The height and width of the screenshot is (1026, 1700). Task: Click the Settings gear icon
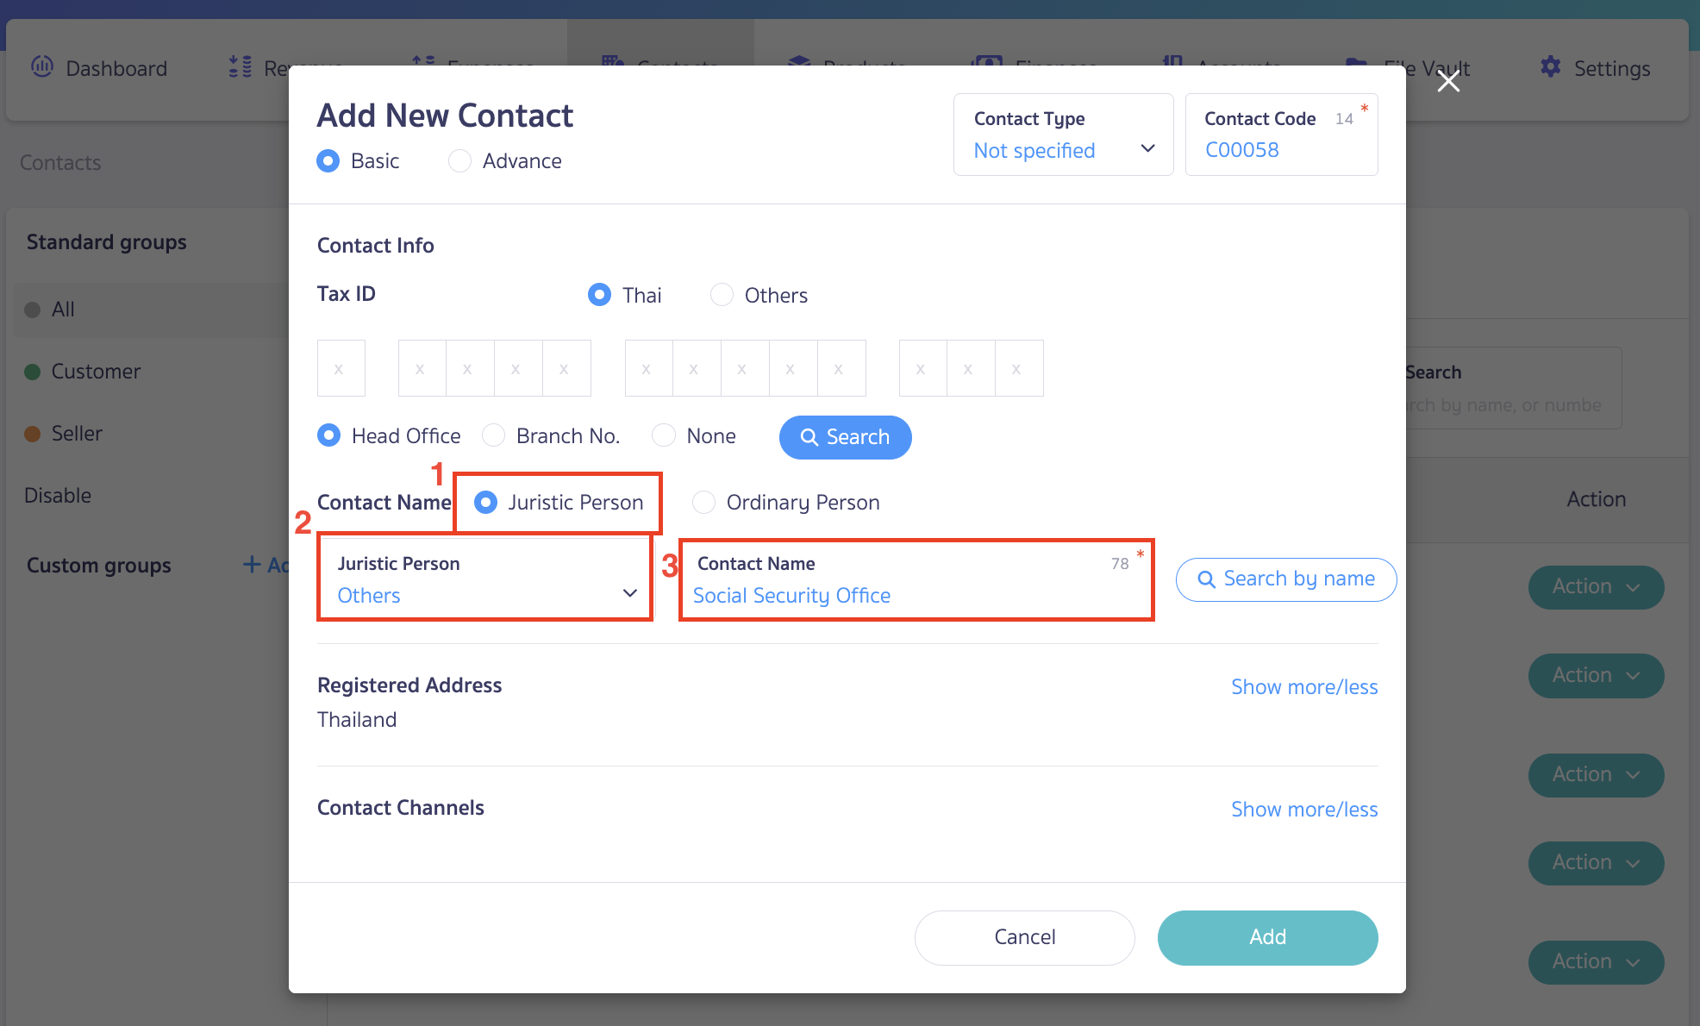(1550, 67)
